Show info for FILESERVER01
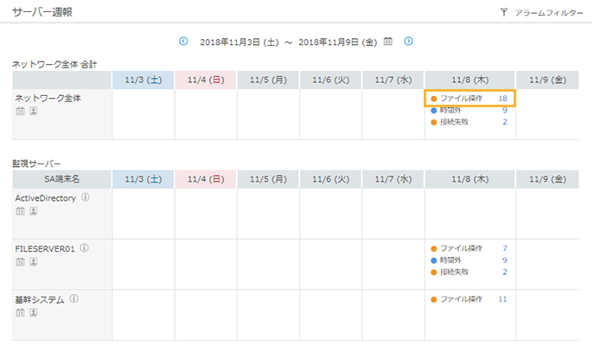Image resolution: width=594 pixels, height=346 pixels. (85, 248)
